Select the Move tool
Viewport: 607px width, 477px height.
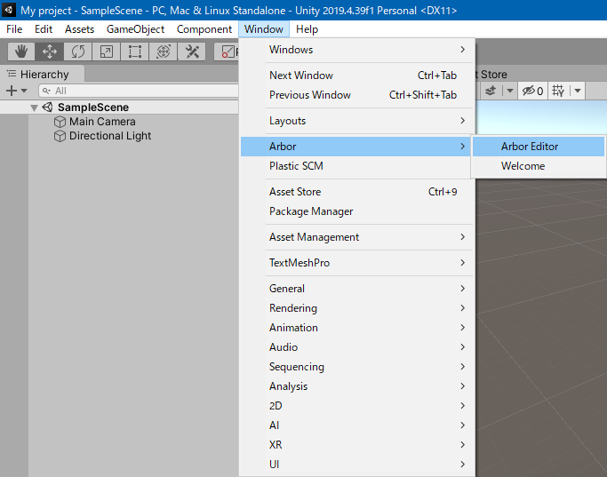pyautogui.click(x=50, y=52)
